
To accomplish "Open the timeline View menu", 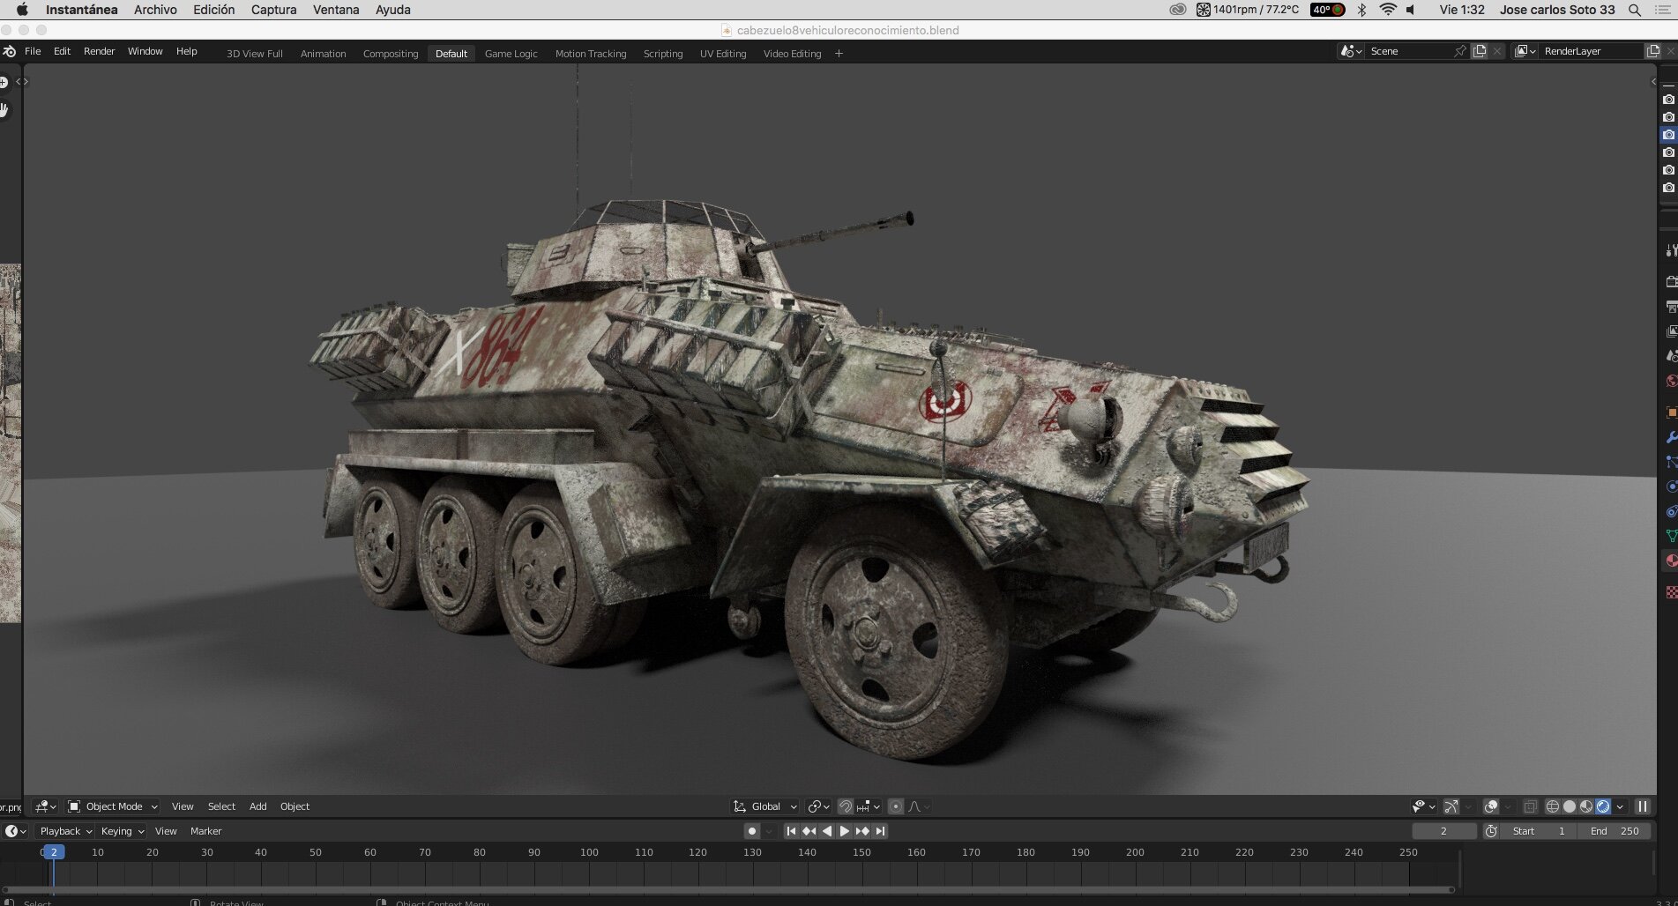I will 166,831.
